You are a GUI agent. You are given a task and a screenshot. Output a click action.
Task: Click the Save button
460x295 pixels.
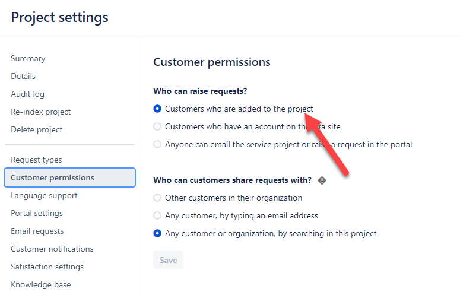pos(168,260)
